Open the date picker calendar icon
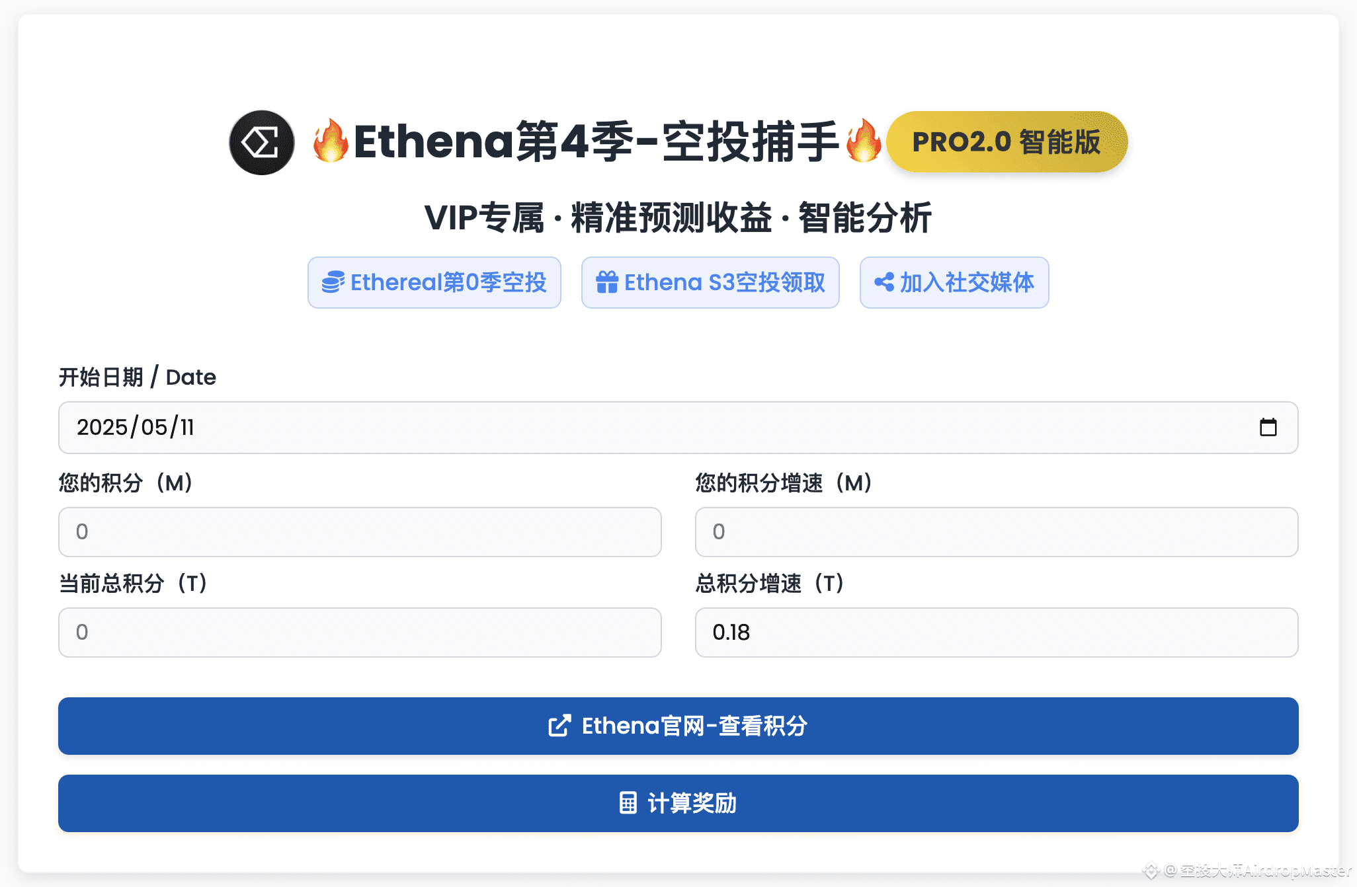 pyautogui.click(x=1268, y=427)
